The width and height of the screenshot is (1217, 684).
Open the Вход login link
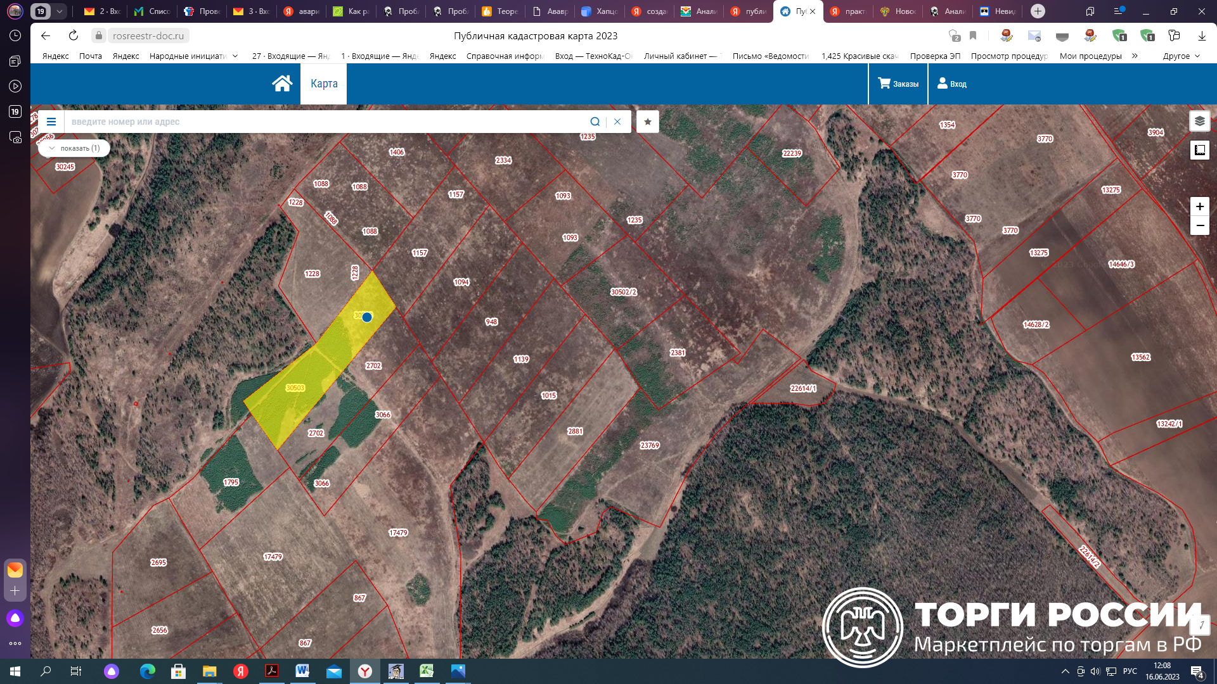952,84
